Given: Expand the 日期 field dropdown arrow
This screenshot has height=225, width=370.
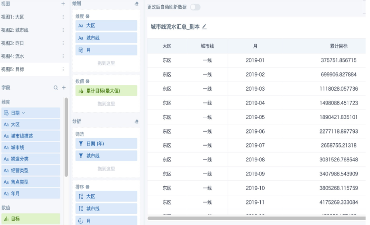Looking at the screenshot, I should coord(23,113).
